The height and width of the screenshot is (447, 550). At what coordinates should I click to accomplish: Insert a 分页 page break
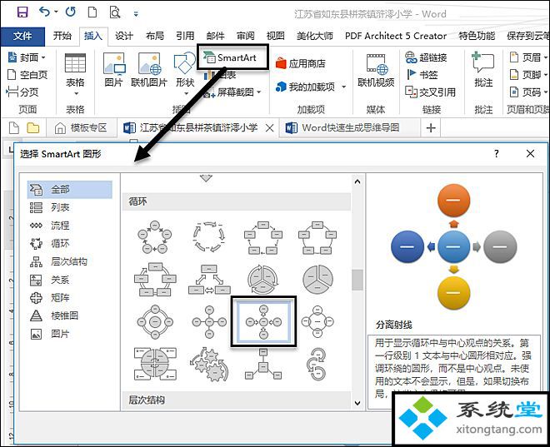click(22, 92)
